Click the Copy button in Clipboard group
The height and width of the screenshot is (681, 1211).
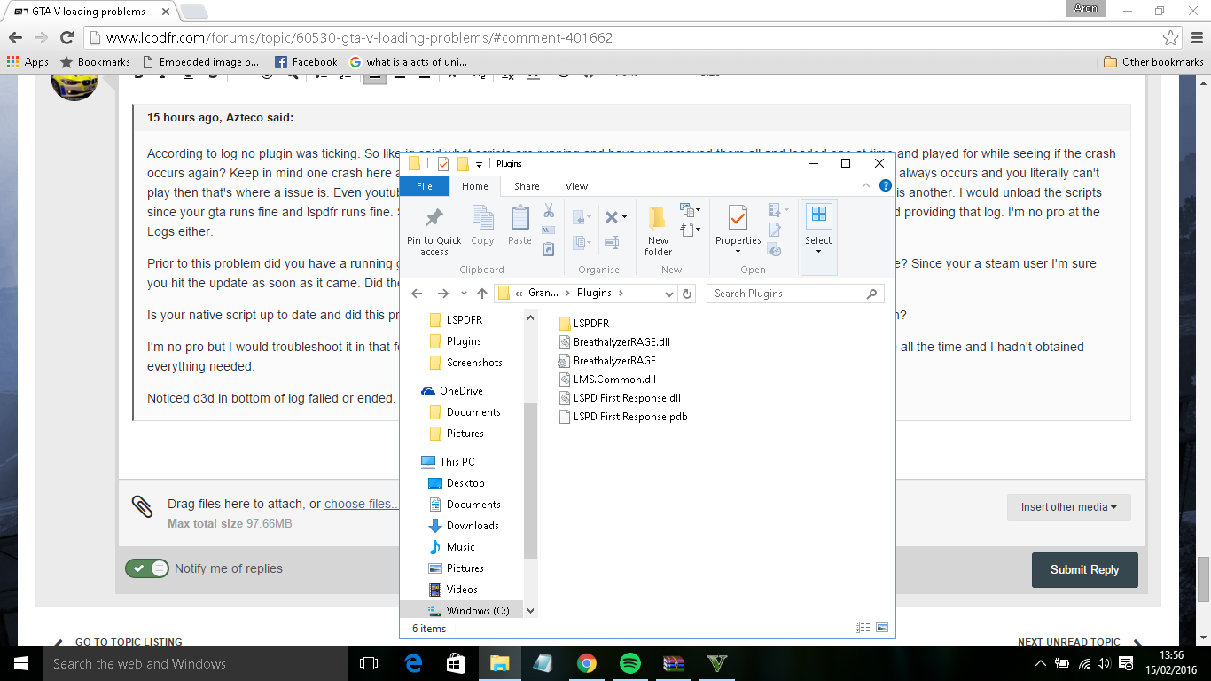(x=482, y=225)
